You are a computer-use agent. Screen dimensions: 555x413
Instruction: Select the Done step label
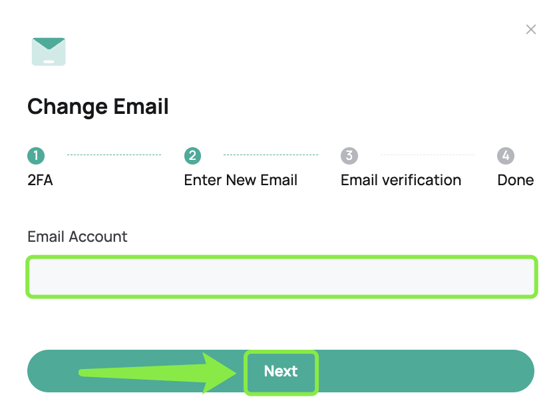point(516,180)
